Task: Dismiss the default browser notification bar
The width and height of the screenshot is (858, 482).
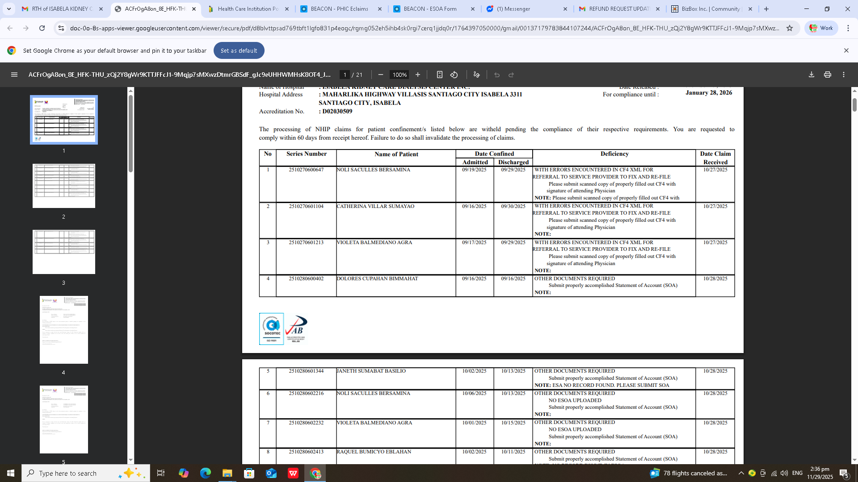Action: [x=846, y=50]
